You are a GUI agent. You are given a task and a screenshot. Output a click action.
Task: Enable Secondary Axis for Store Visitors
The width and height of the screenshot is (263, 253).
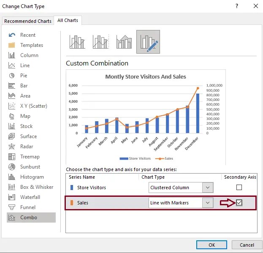(x=239, y=187)
